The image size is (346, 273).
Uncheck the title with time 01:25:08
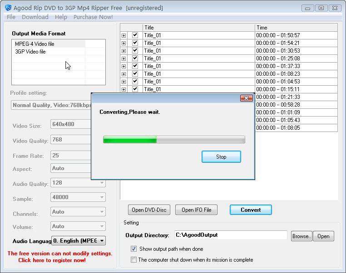[x=135, y=58]
